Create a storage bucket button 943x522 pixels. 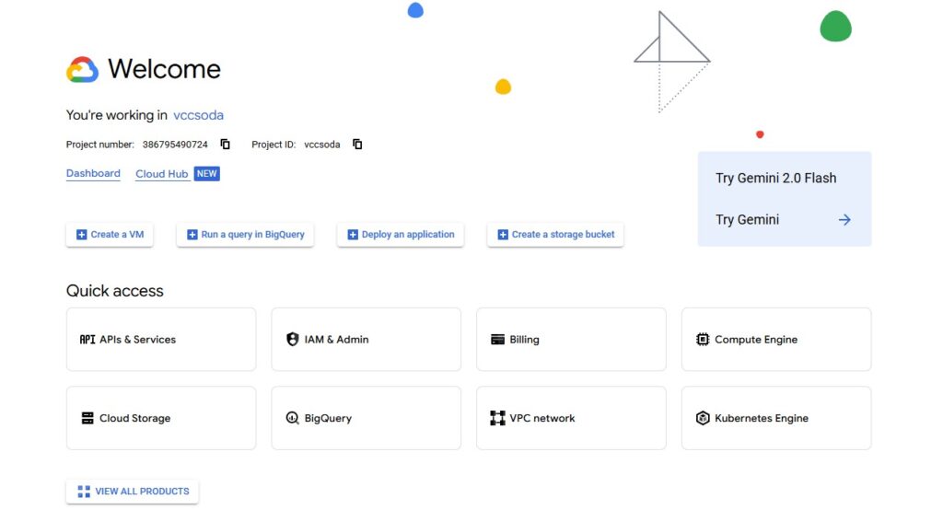[555, 235]
